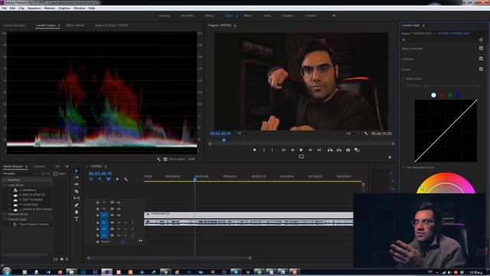The image size is (490, 276).
Task: Select the red channel curve swatch
Action: point(442,95)
